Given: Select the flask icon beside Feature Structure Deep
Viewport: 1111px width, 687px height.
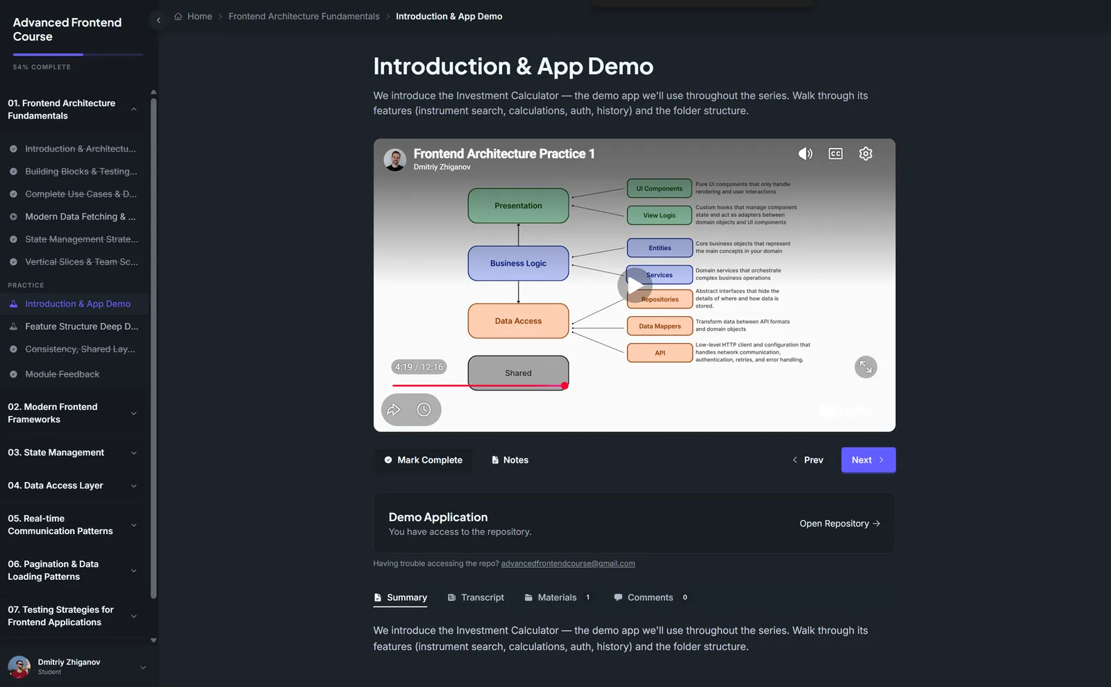Looking at the screenshot, I should (13, 326).
